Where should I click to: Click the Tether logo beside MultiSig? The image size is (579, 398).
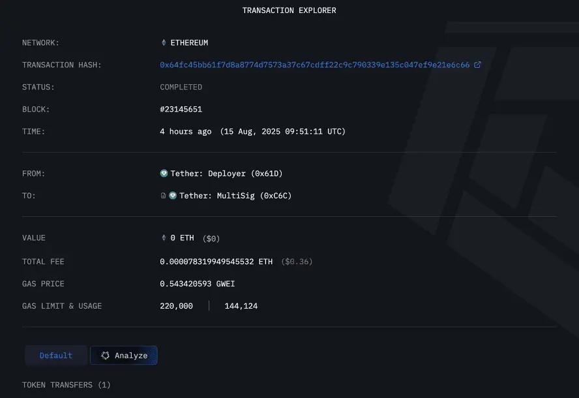pyautogui.click(x=173, y=196)
